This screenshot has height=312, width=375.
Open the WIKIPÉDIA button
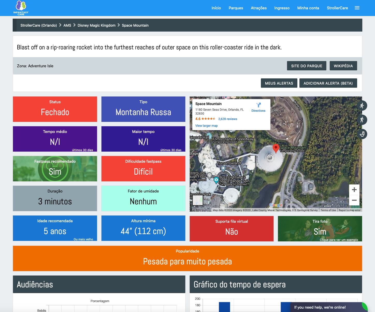tap(343, 66)
